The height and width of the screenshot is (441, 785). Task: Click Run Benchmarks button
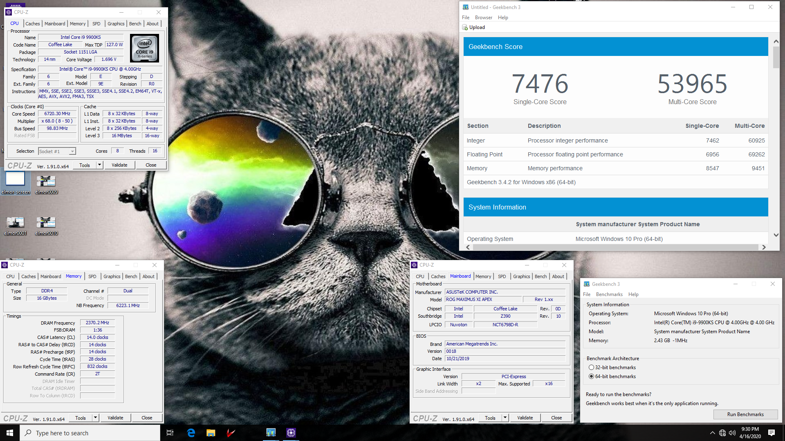(x=745, y=414)
